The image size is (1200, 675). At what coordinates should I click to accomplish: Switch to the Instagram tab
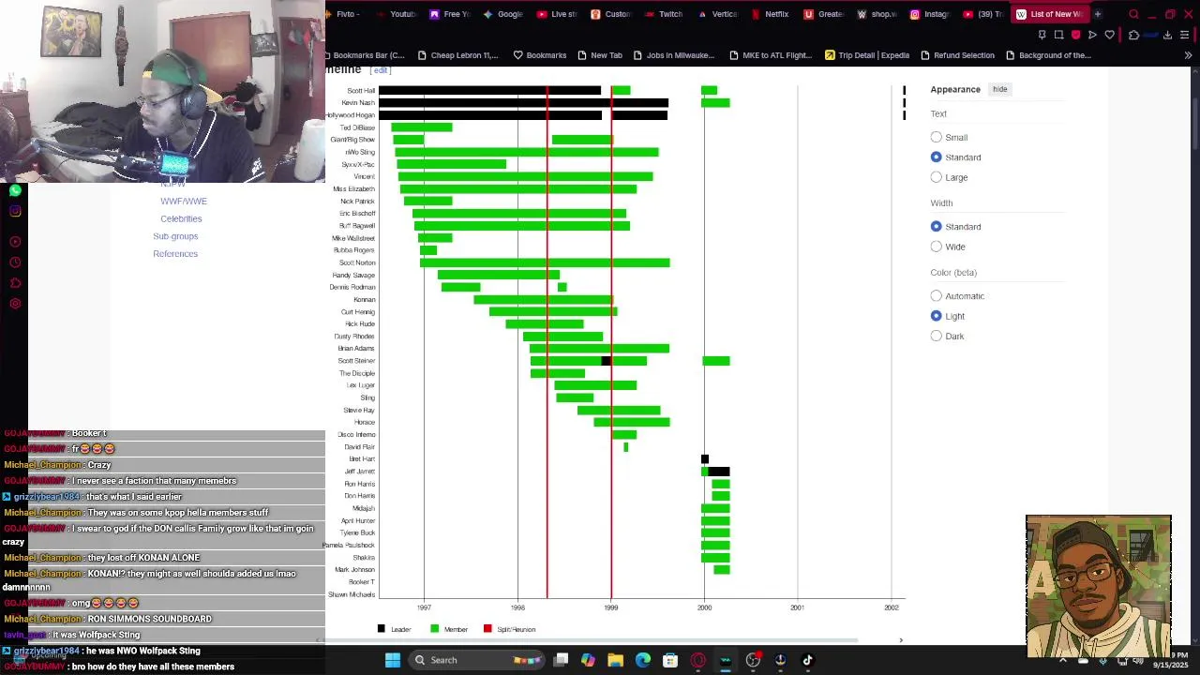929,14
